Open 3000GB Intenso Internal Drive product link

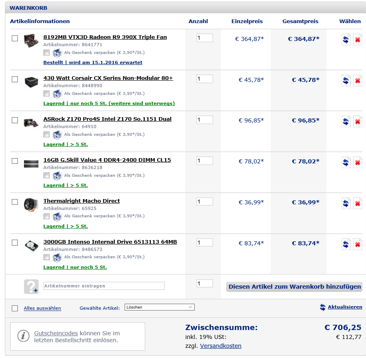click(110, 242)
